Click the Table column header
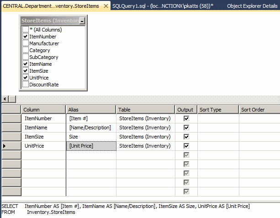 tap(145, 110)
